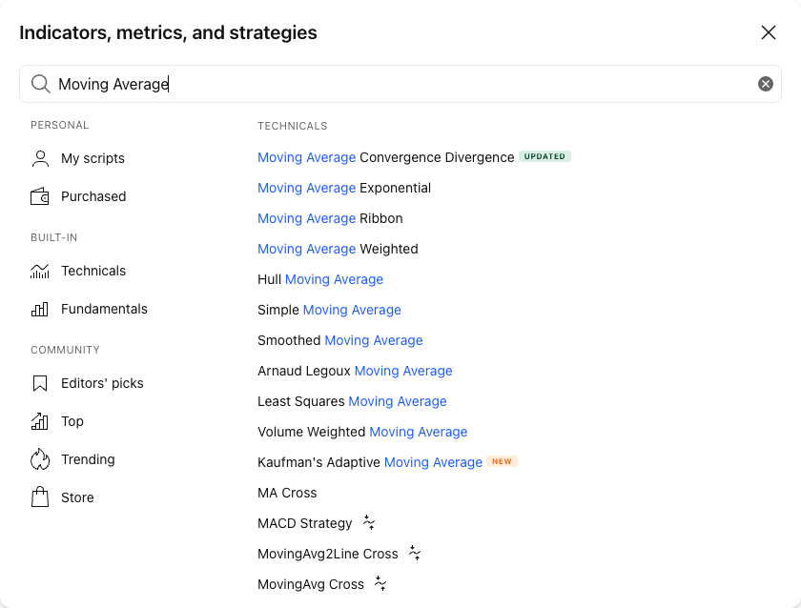The height and width of the screenshot is (608, 801).
Task: Open the Store shopping bag icon
Action: [x=40, y=497]
